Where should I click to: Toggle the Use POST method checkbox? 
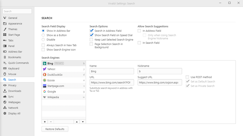pyautogui.click(x=187, y=77)
